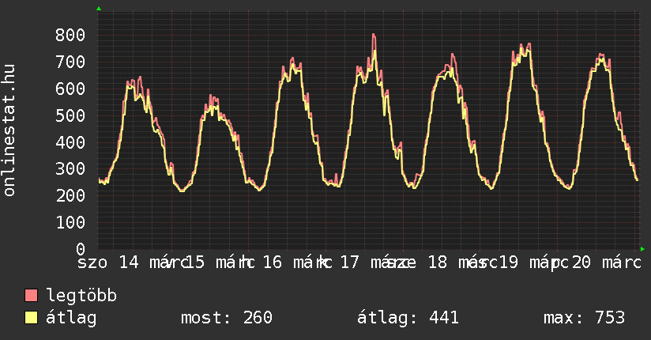This screenshot has width=651, height=340.
Task: Click the 100 label on the y-axis
Action: [x=70, y=222]
